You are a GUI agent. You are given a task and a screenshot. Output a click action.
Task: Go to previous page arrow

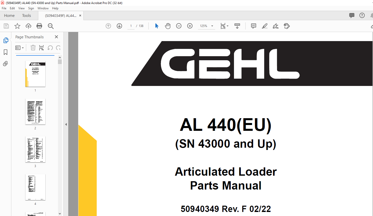[108, 26]
